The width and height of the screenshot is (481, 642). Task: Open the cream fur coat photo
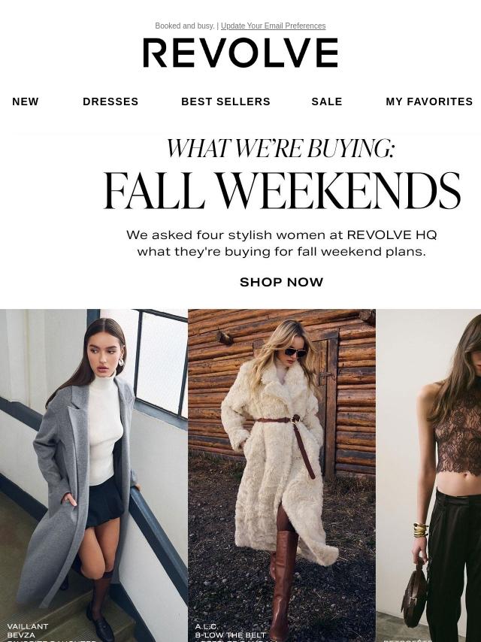coord(282,475)
